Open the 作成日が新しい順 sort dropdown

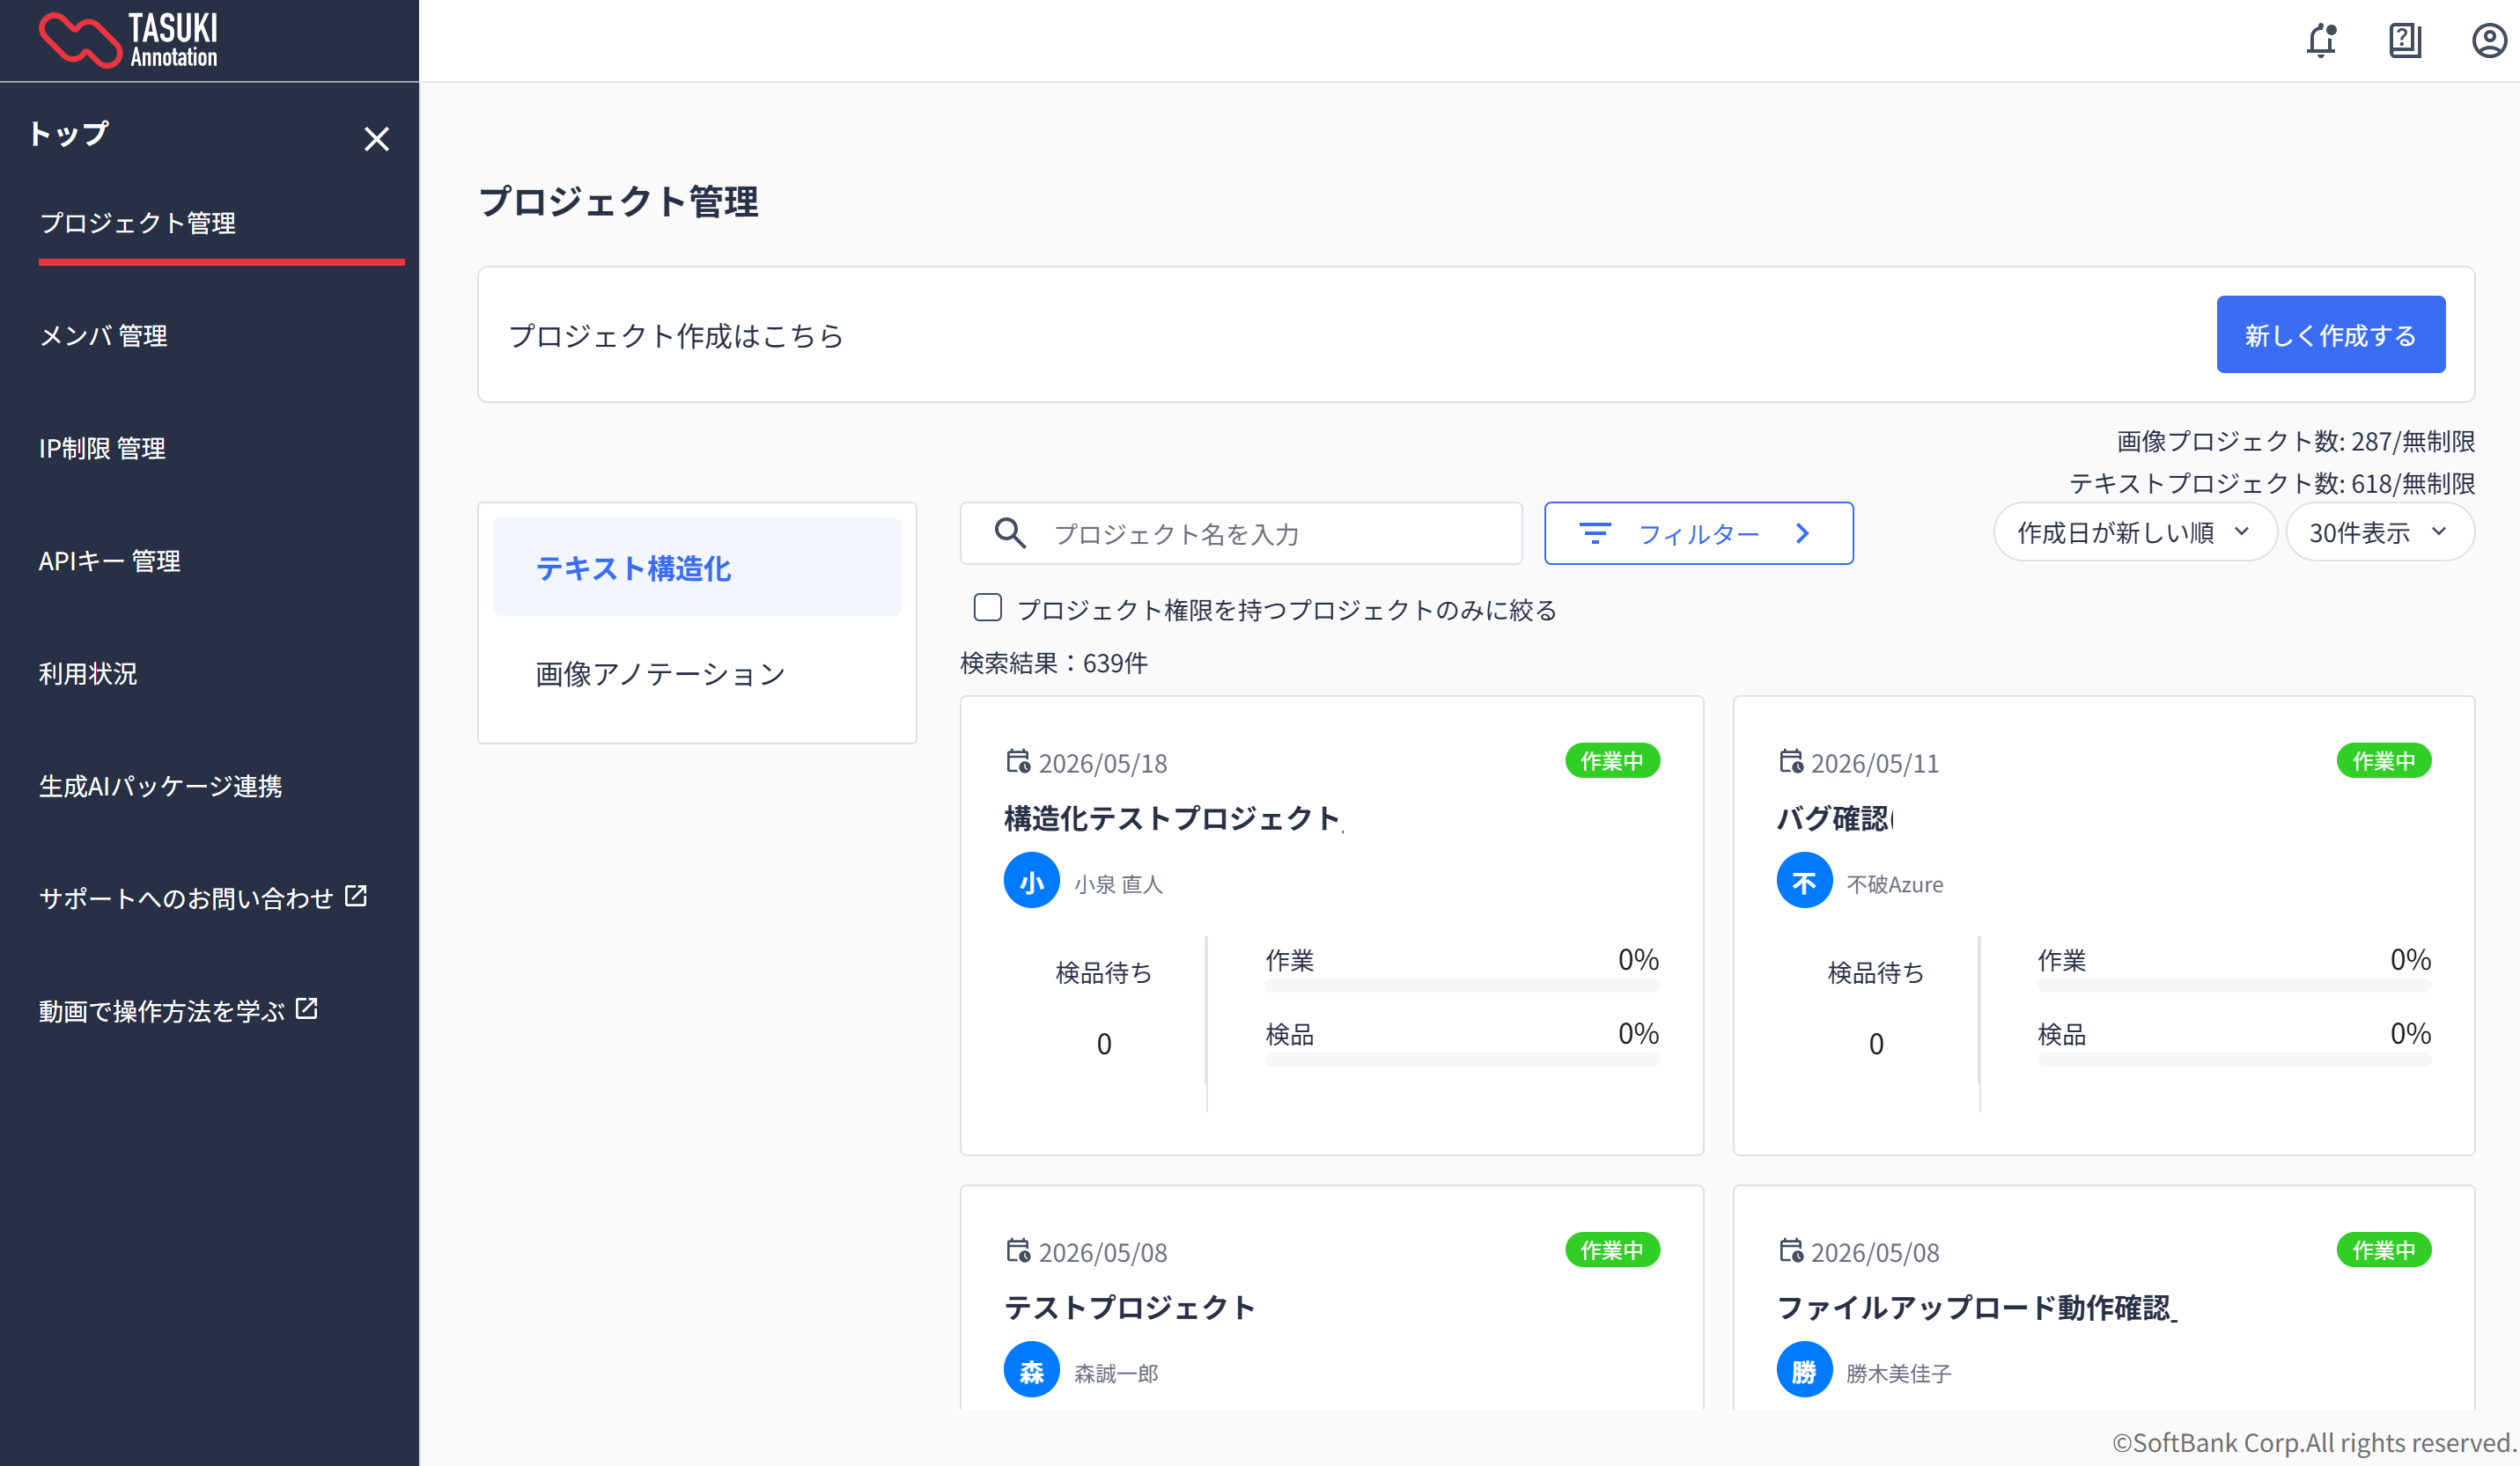tap(2135, 532)
